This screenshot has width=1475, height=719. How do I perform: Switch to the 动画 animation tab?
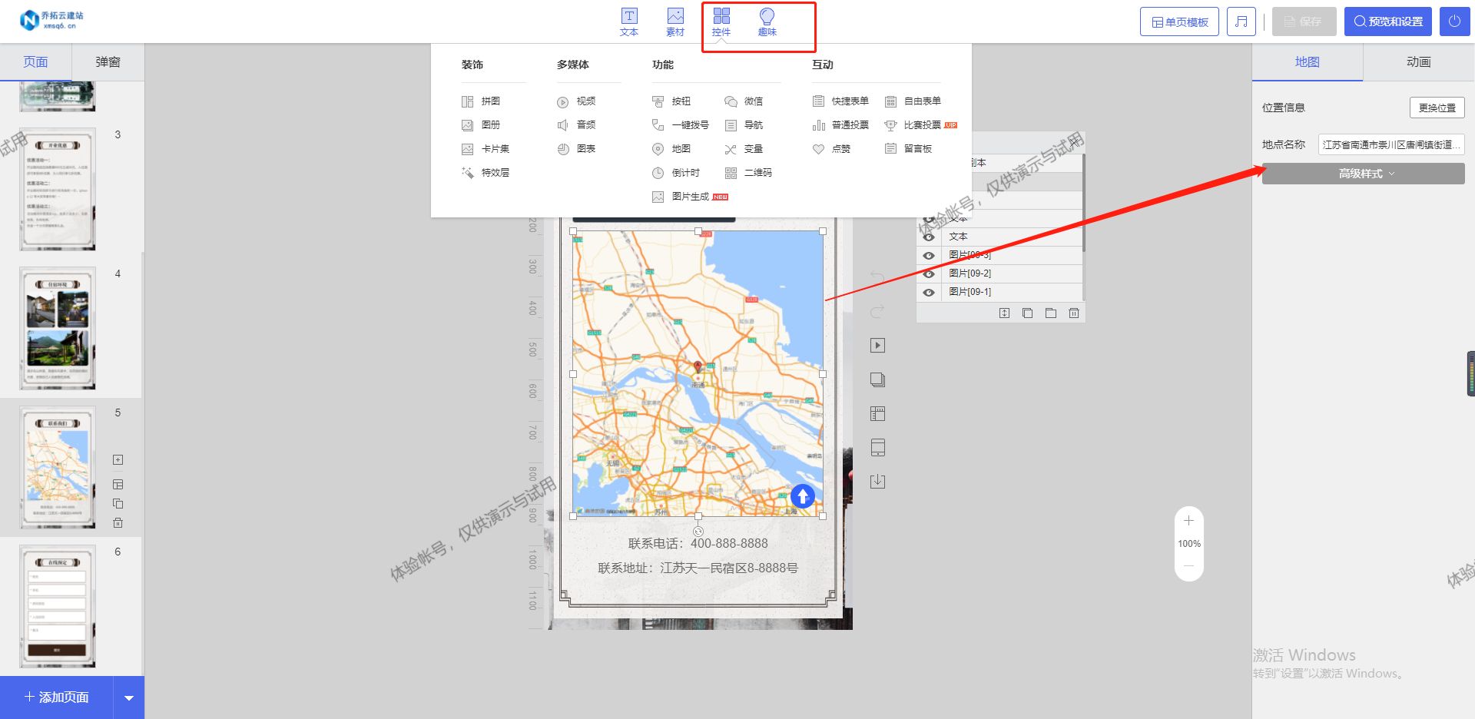(x=1418, y=62)
